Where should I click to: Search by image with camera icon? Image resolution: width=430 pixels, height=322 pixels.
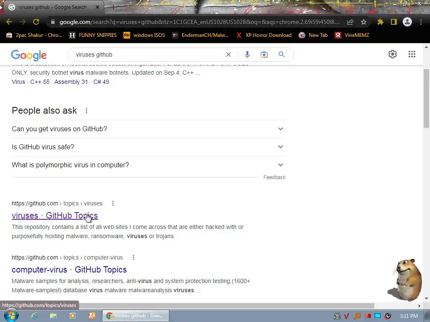tap(264, 55)
